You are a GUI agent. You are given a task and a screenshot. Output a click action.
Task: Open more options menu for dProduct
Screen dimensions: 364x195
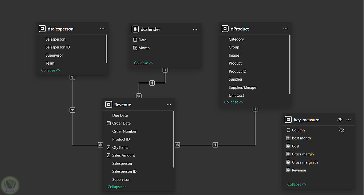[285, 29]
